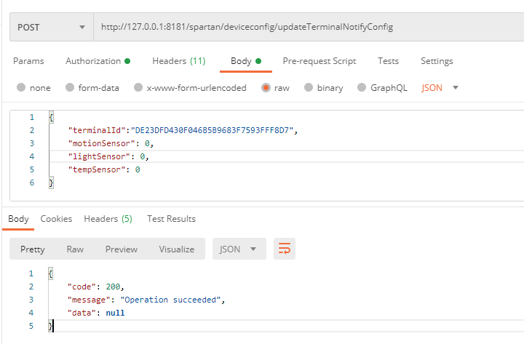Go to the Headers (11) request tab
Screen dimensions: 524x344
178,61
